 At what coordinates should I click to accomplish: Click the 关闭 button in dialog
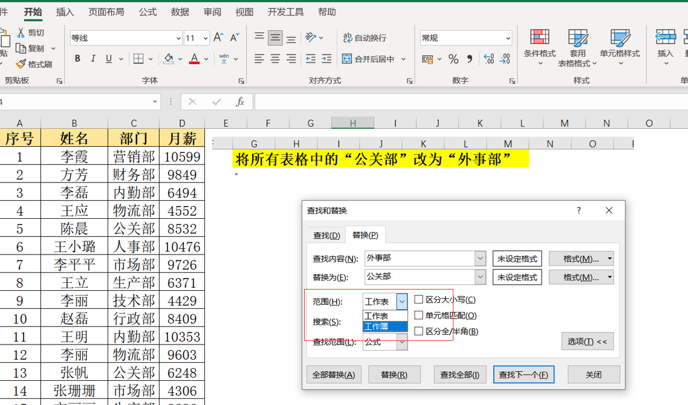click(x=594, y=375)
